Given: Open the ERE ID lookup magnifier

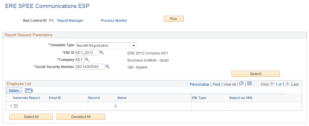Looking at the screenshot, I should (x=101, y=52).
